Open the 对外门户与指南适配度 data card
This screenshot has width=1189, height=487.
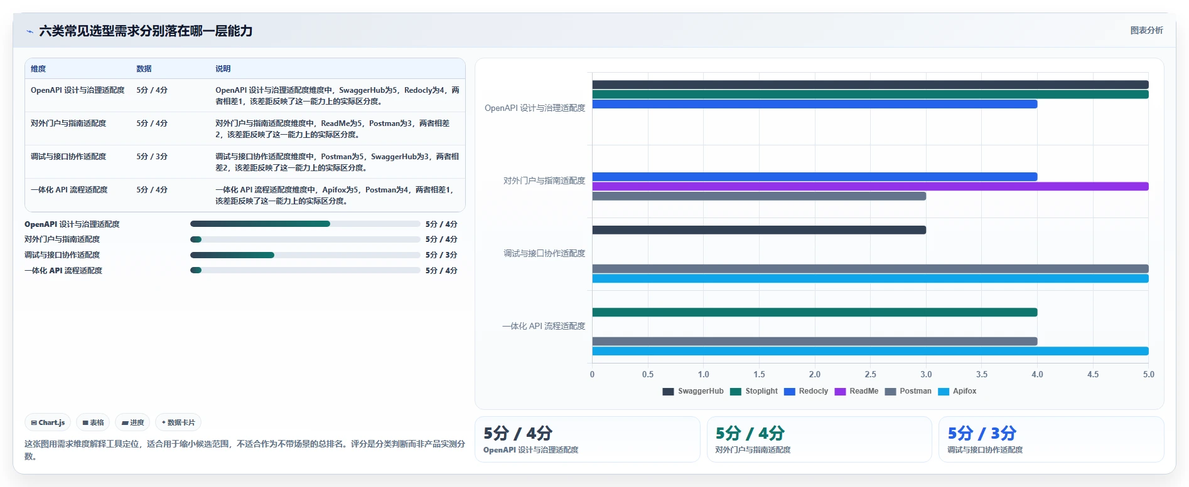coord(819,439)
